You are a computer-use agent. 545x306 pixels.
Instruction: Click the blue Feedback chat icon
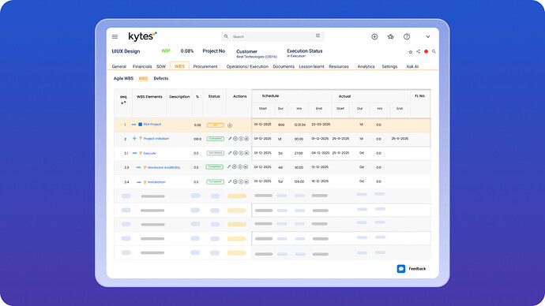[401, 269]
